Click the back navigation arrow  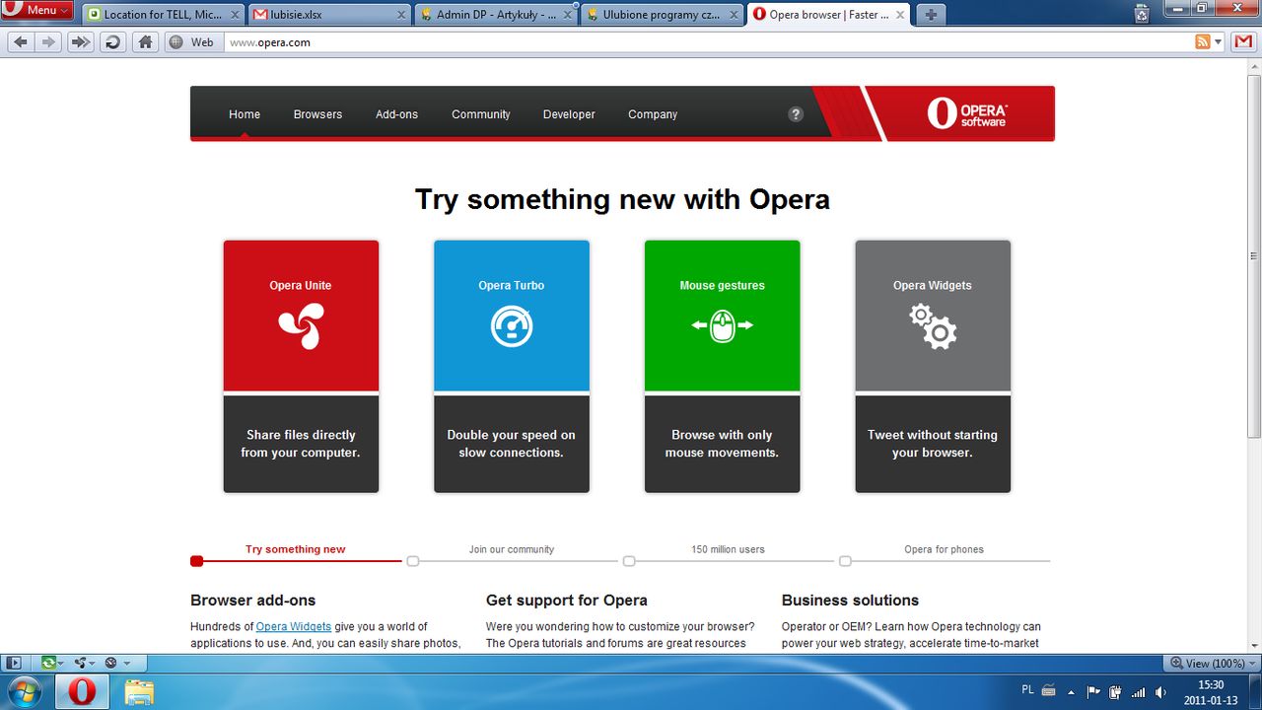coord(20,41)
